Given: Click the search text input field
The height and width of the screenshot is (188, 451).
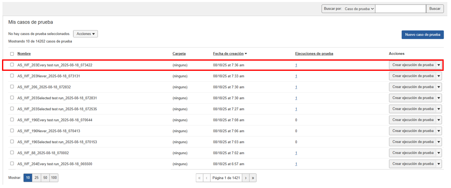Looking at the screenshot, I should coord(400,9).
